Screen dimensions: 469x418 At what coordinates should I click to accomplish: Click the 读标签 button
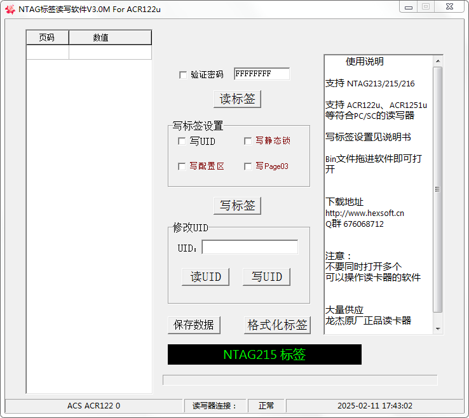[237, 99]
